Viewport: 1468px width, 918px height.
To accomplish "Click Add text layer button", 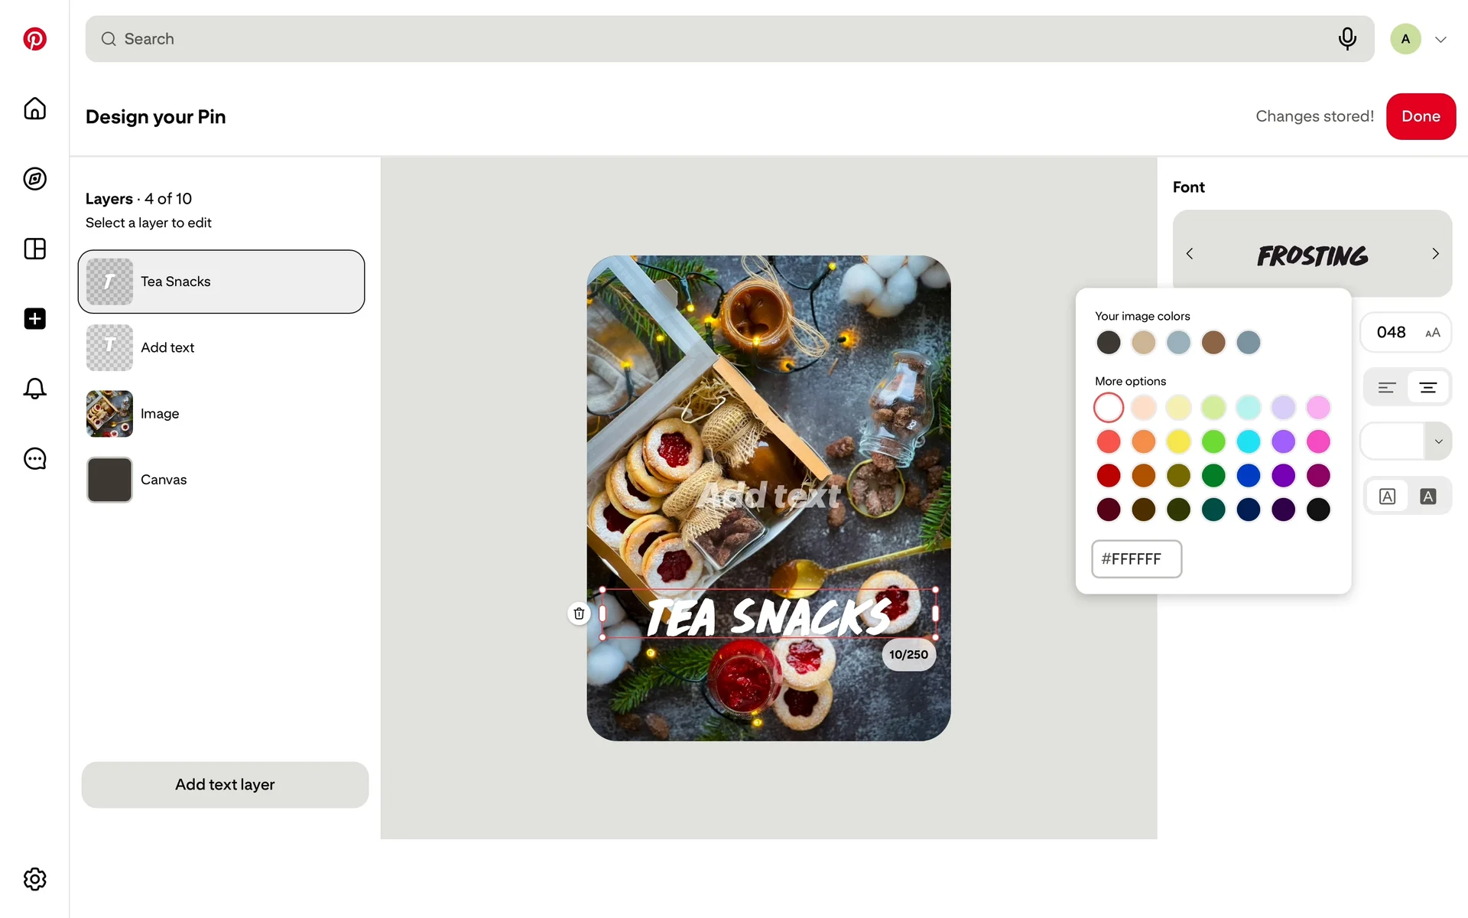I will (x=225, y=785).
